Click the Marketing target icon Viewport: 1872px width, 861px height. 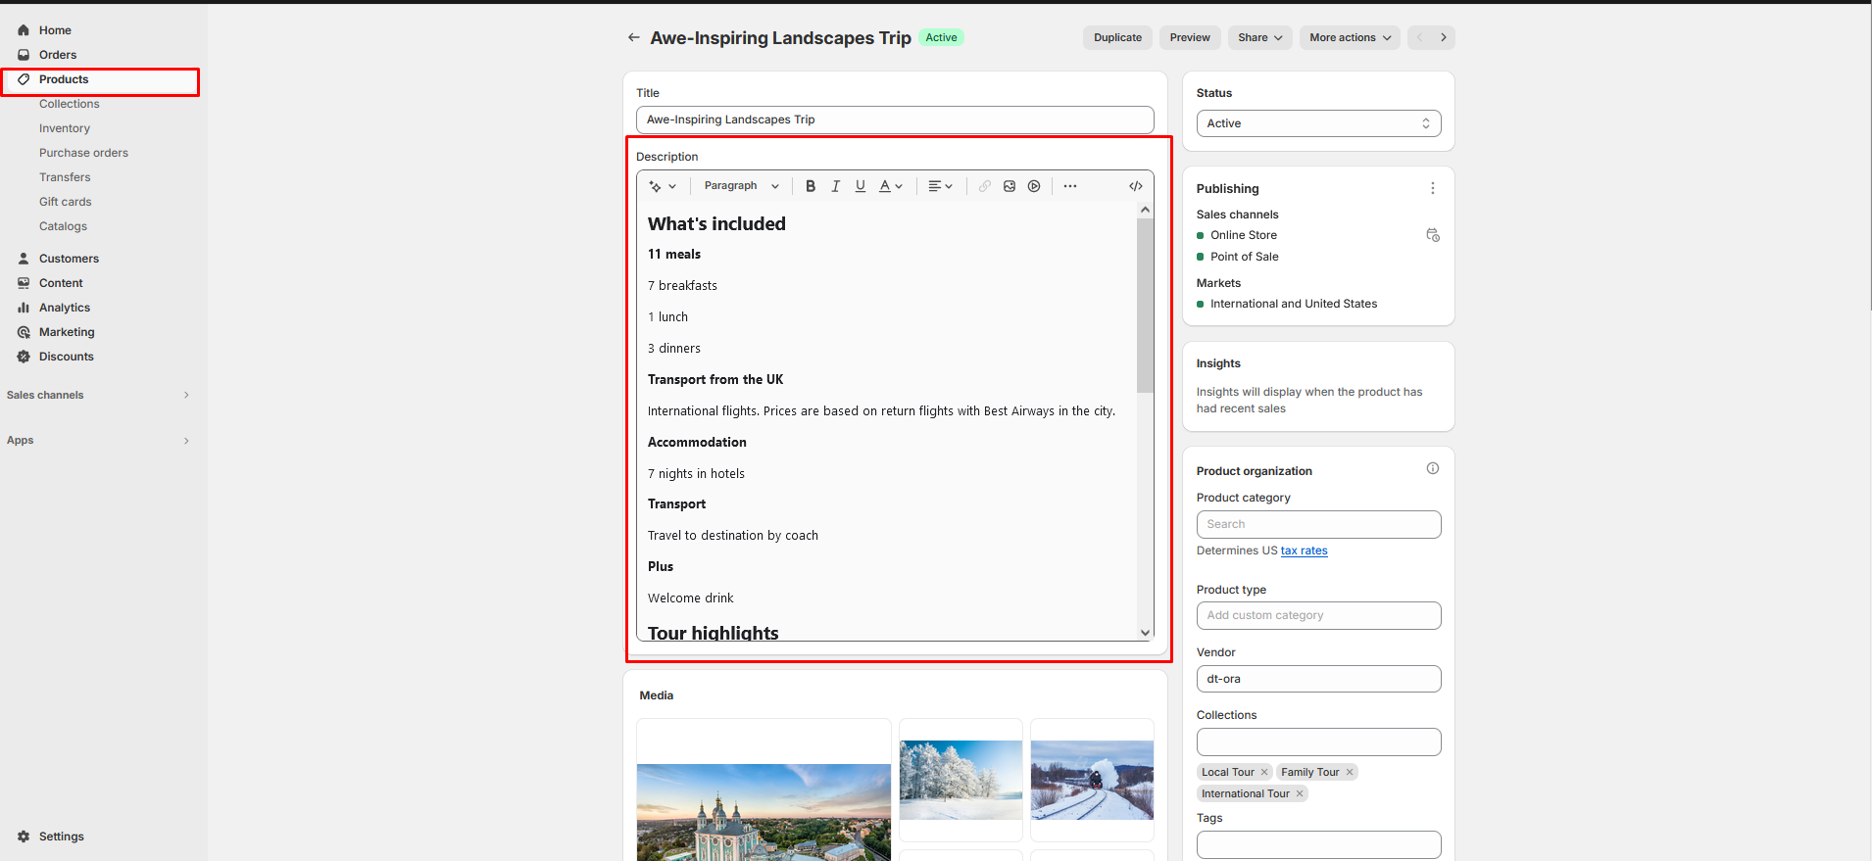click(x=24, y=332)
